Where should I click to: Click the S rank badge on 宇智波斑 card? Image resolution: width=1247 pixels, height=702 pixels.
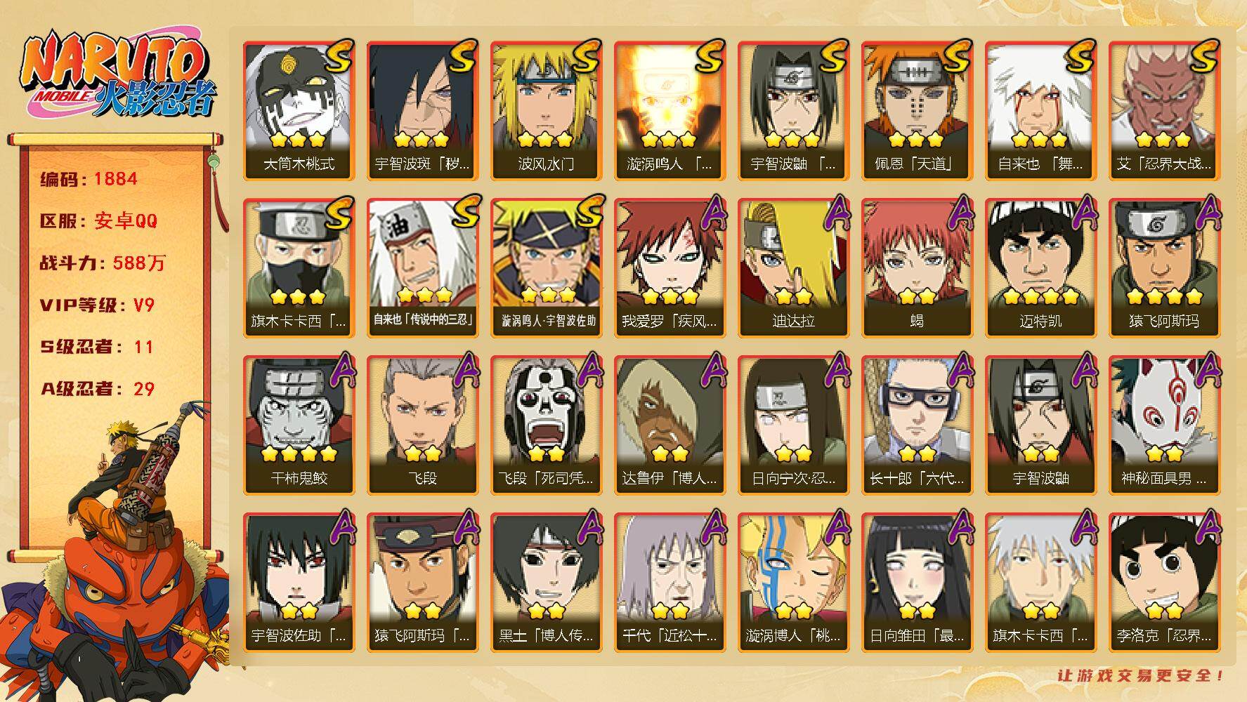coord(463,56)
